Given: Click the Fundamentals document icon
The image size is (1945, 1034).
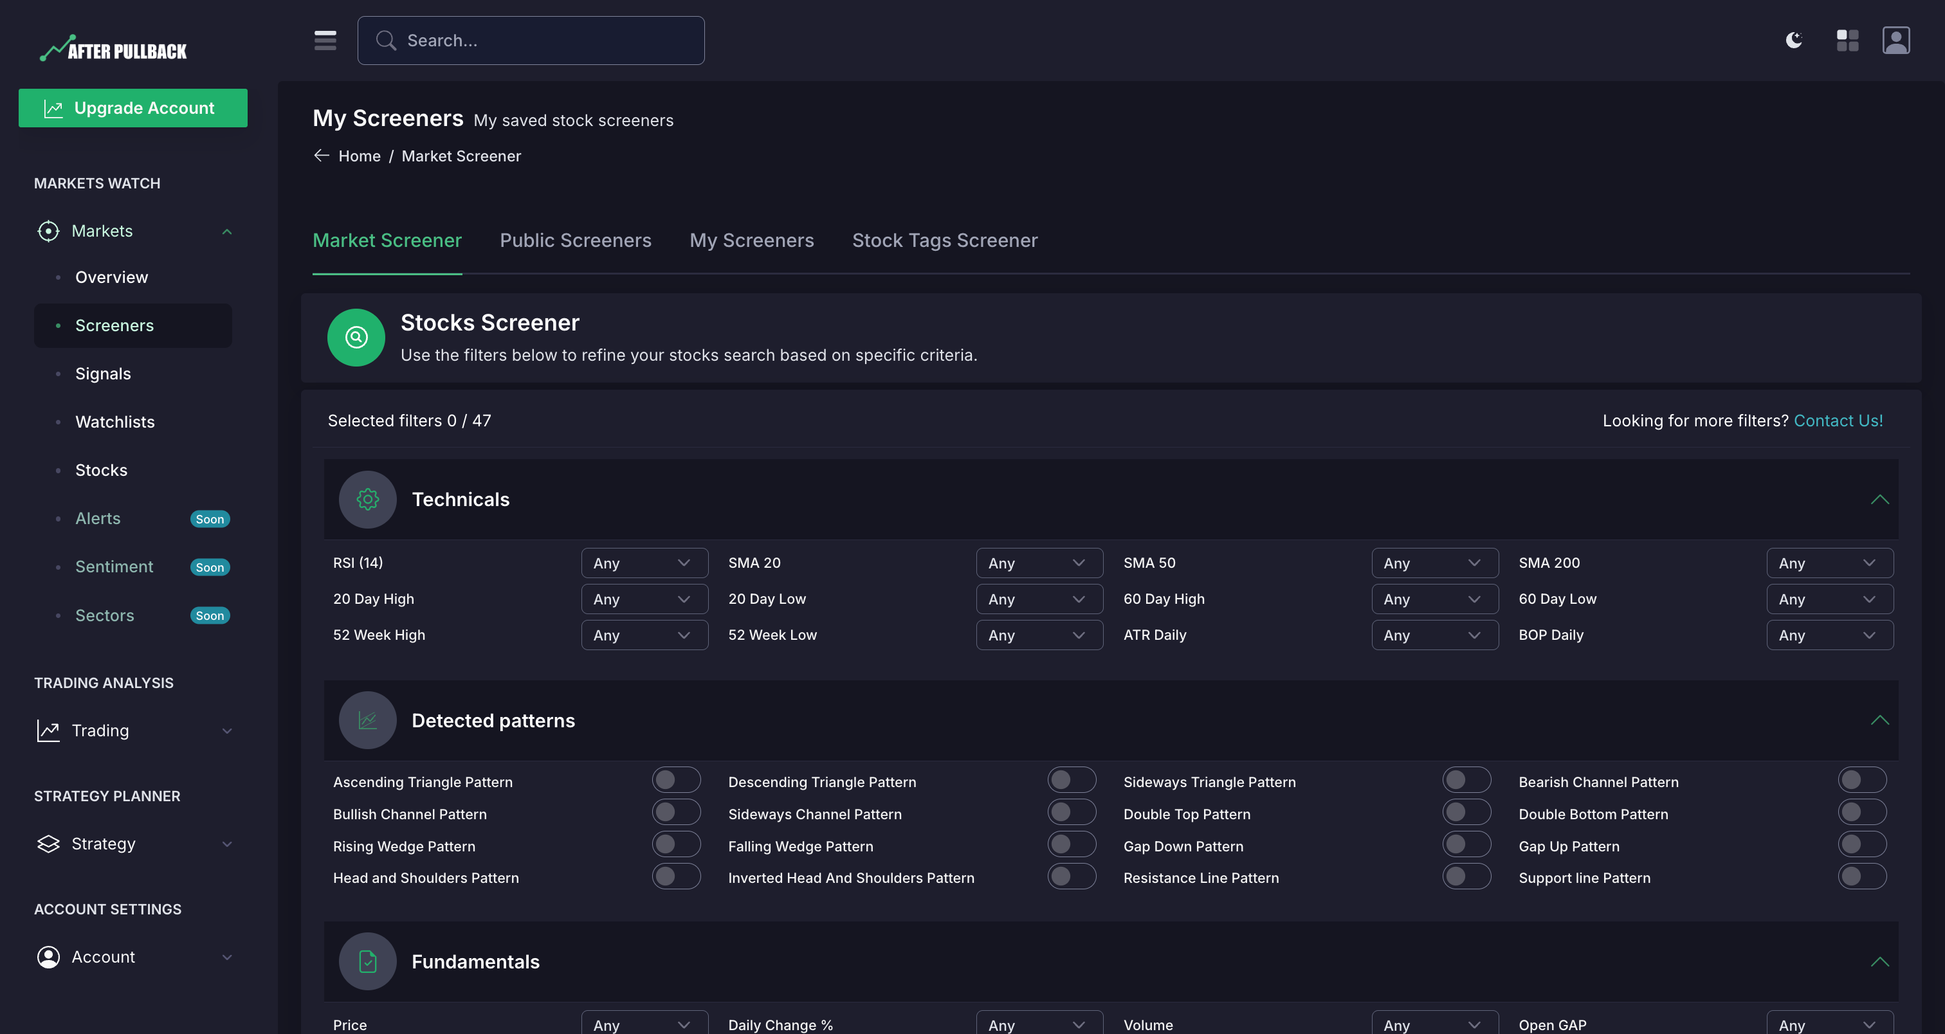Looking at the screenshot, I should point(368,961).
